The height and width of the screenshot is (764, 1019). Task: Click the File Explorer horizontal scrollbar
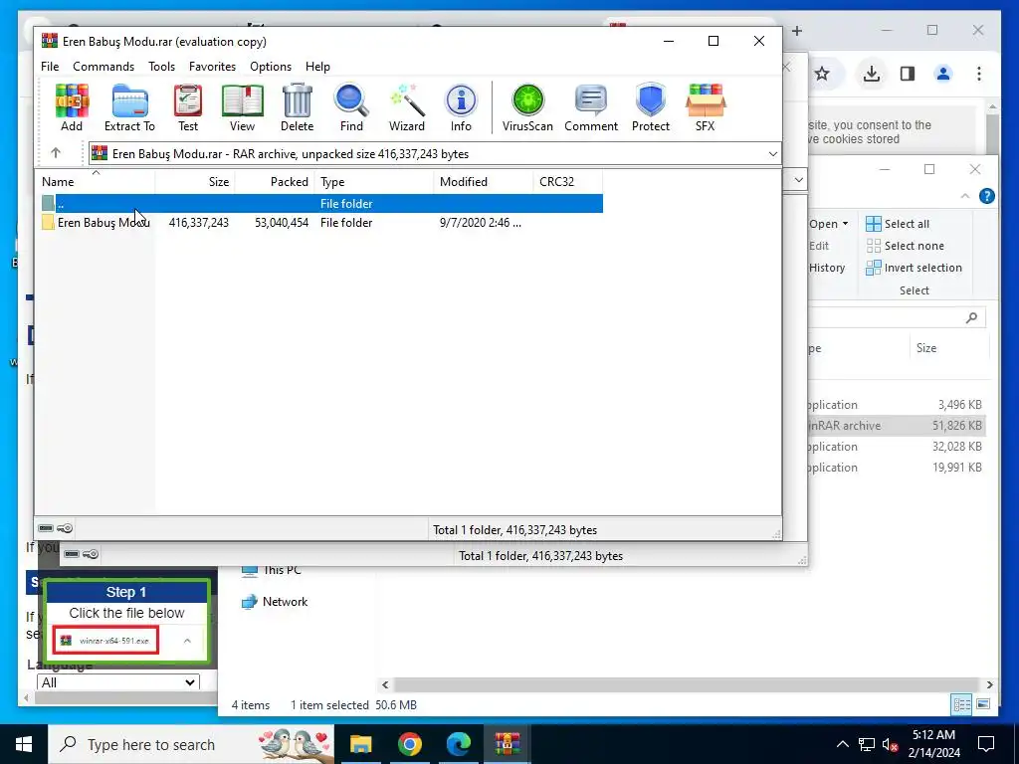(x=687, y=684)
